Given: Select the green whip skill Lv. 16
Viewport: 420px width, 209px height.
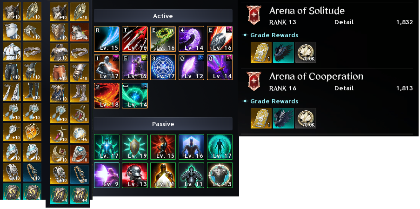Looking at the screenshot, I should click(x=163, y=39).
